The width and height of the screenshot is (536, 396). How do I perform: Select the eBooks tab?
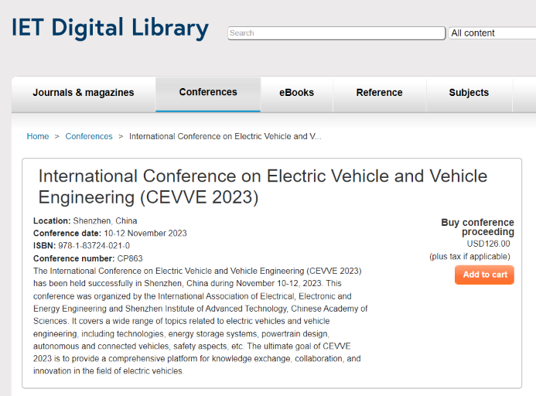(x=297, y=93)
